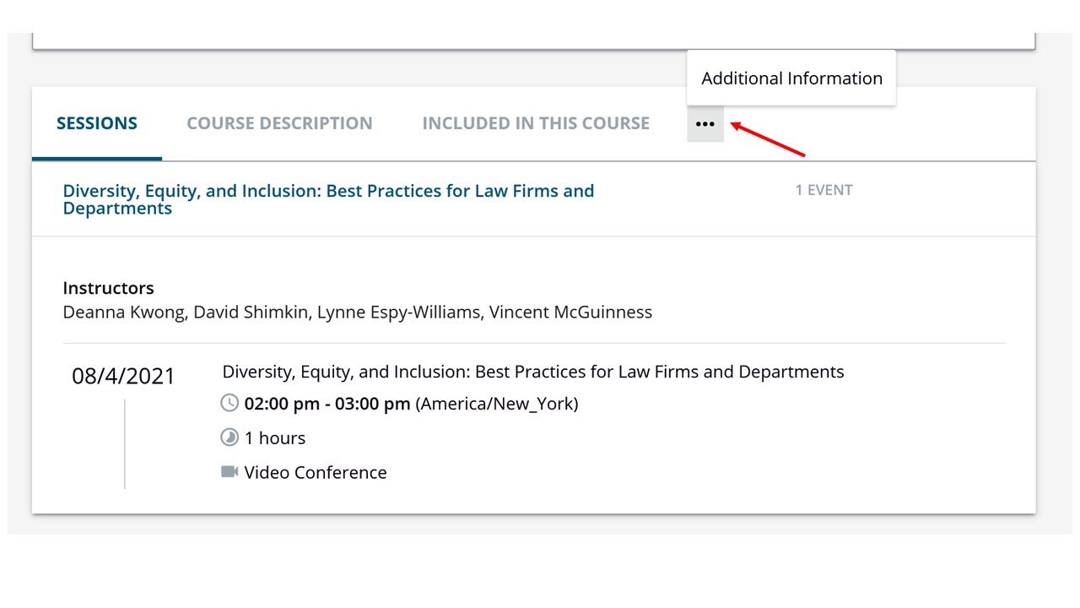Open the ellipsis overflow menu on the tab bar
Image resolution: width=1080 pixels, height=608 pixels.
tap(705, 123)
